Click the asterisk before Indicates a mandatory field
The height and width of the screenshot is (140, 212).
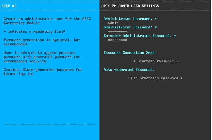coord(5,32)
